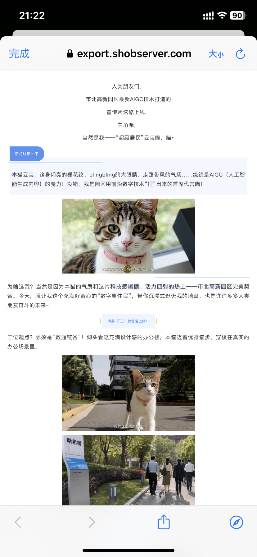Tap the 21:22 clock in status bar
This screenshot has width=257, height=557.
coord(32,16)
